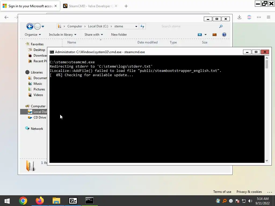This screenshot has width=275, height=206.
Task: Click the browser back arrow
Action: click(6, 17)
